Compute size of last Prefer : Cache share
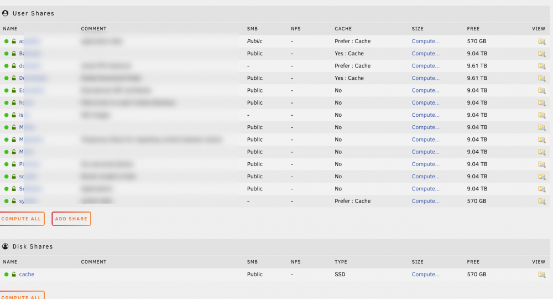 click(426, 201)
